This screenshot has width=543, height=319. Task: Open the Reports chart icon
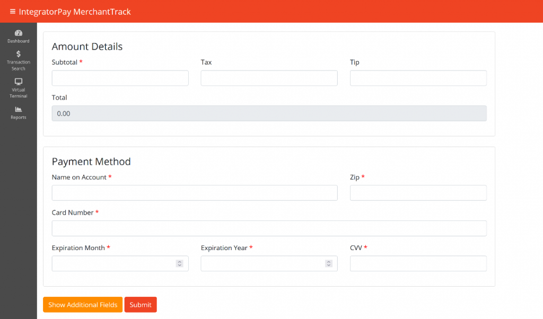point(19,109)
